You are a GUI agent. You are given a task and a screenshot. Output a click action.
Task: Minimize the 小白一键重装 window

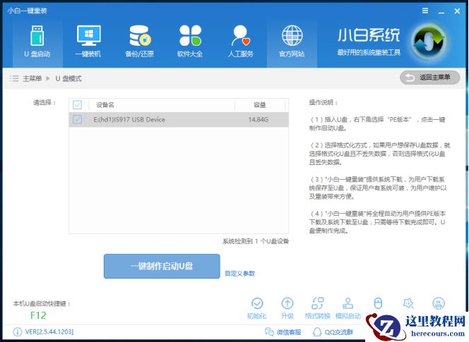click(x=441, y=12)
